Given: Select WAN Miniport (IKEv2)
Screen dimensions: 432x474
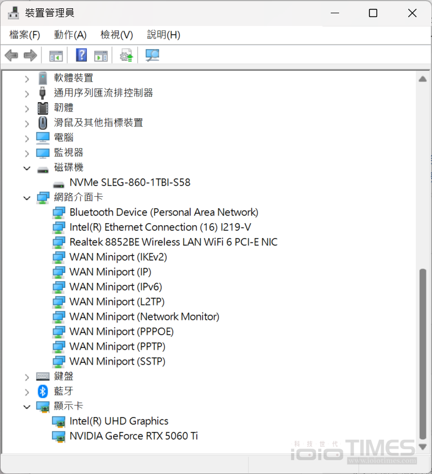Looking at the screenshot, I should coord(118,257).
